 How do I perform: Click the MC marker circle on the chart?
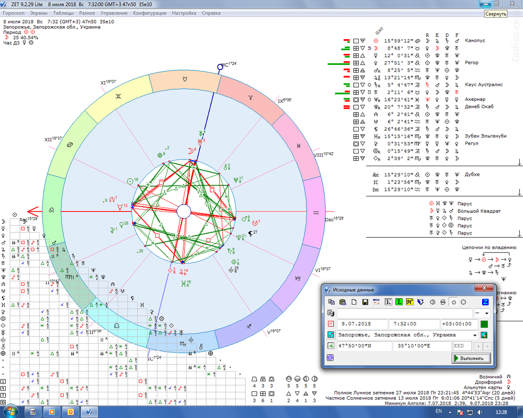220,67
